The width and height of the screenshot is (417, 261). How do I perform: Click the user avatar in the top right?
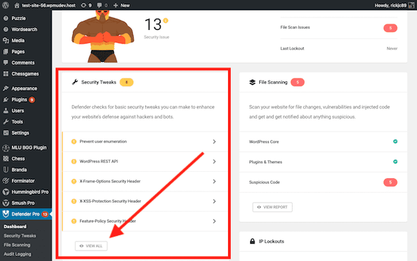pos(411,5)
